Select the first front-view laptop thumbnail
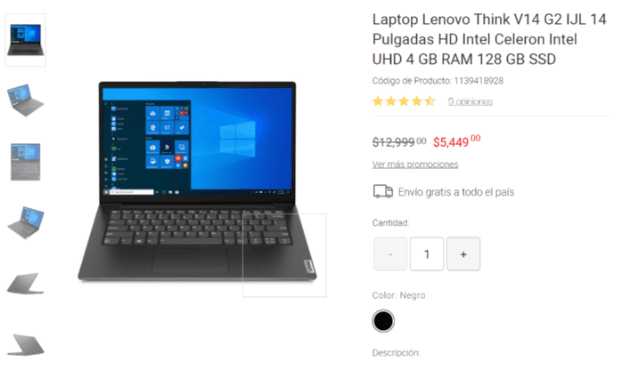 (25, 40)
